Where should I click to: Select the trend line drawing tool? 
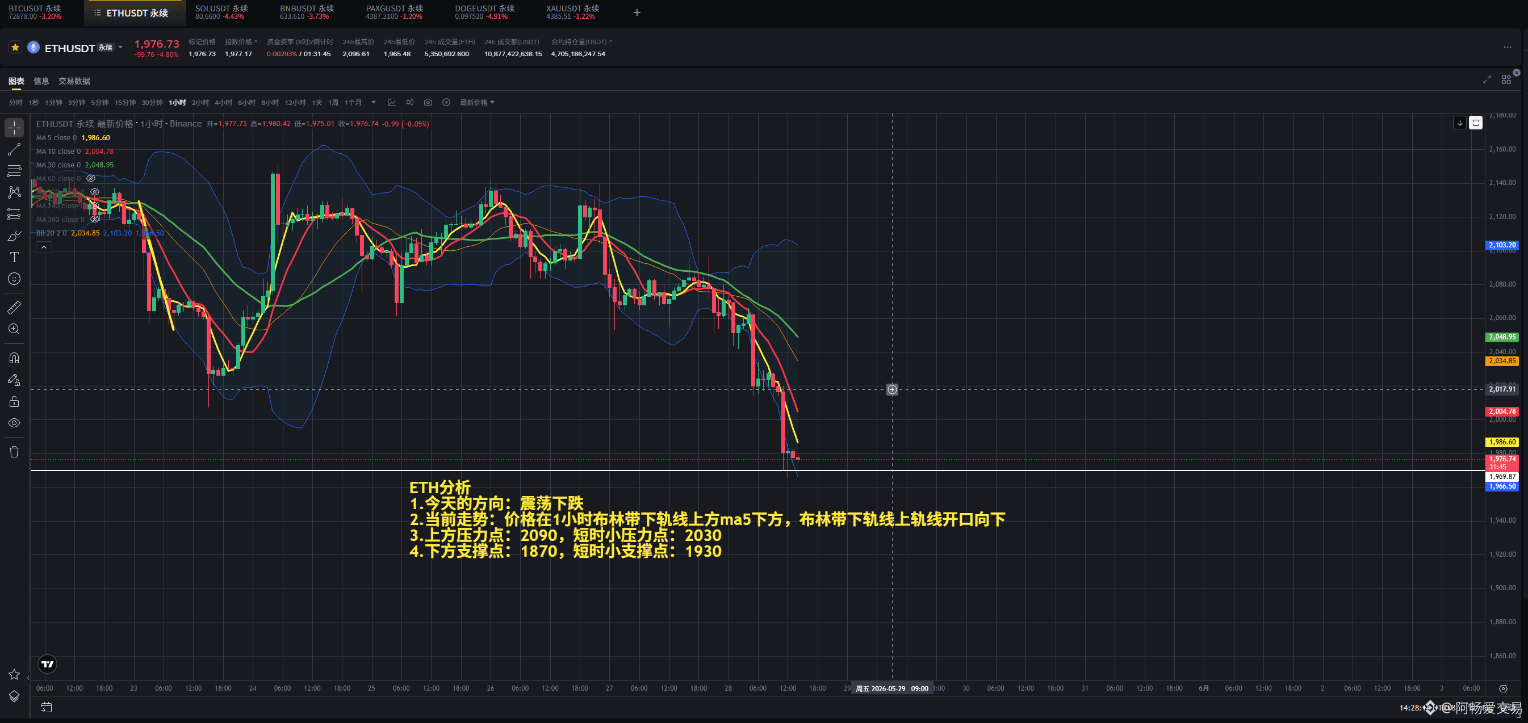tap(14, 149)
